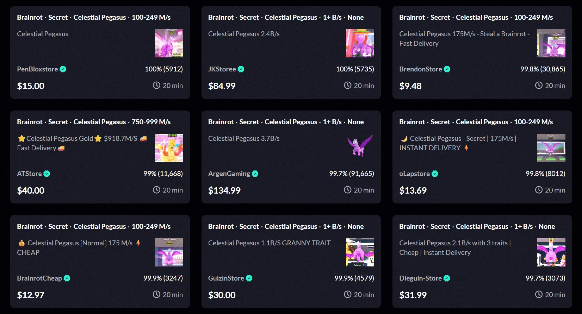Click the verified badge next to PenBloxstore

pyautogui.click(x=62, y=69)
